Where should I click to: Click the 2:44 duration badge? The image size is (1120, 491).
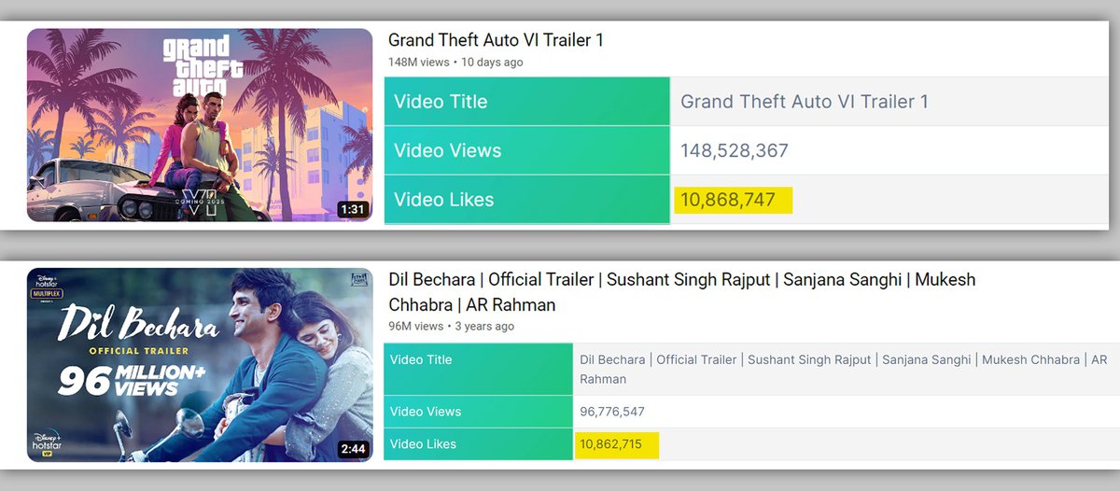point(352,449)
